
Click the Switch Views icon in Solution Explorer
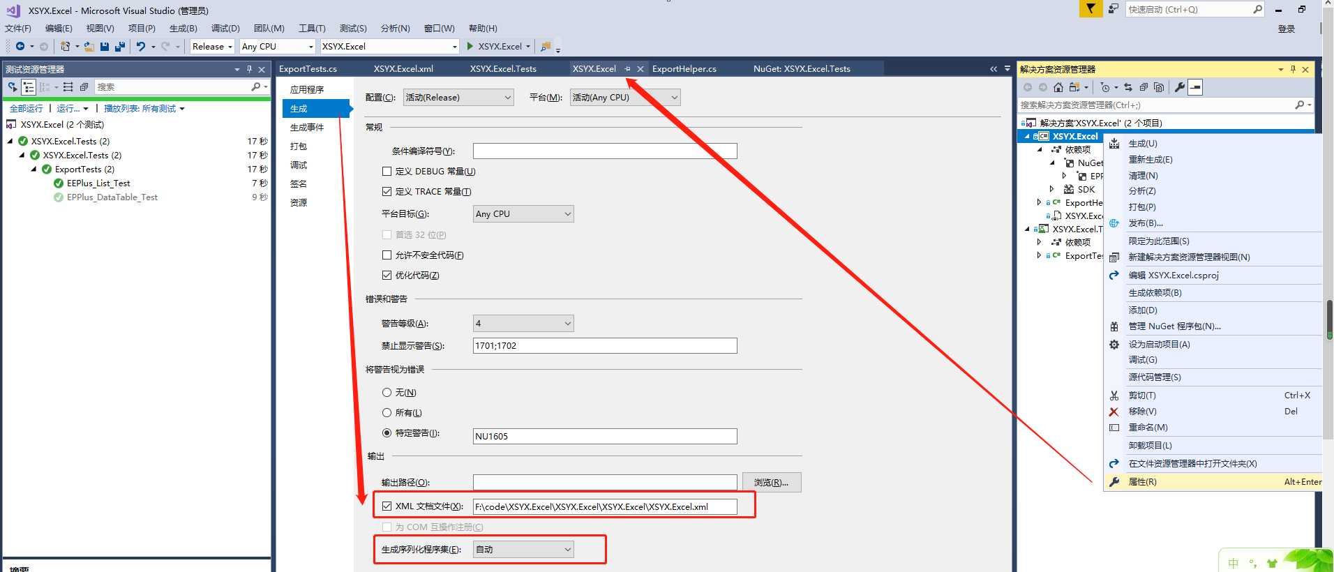[x=1075, y=87]
